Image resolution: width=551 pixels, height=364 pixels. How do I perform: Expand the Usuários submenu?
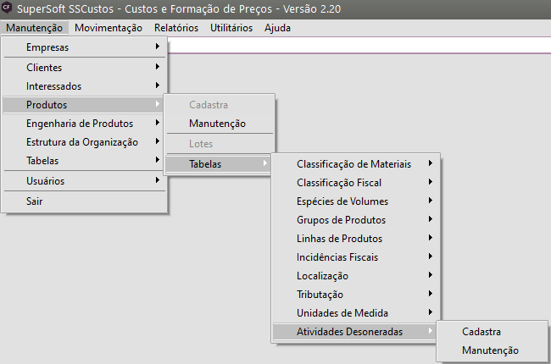click(85, 181)
